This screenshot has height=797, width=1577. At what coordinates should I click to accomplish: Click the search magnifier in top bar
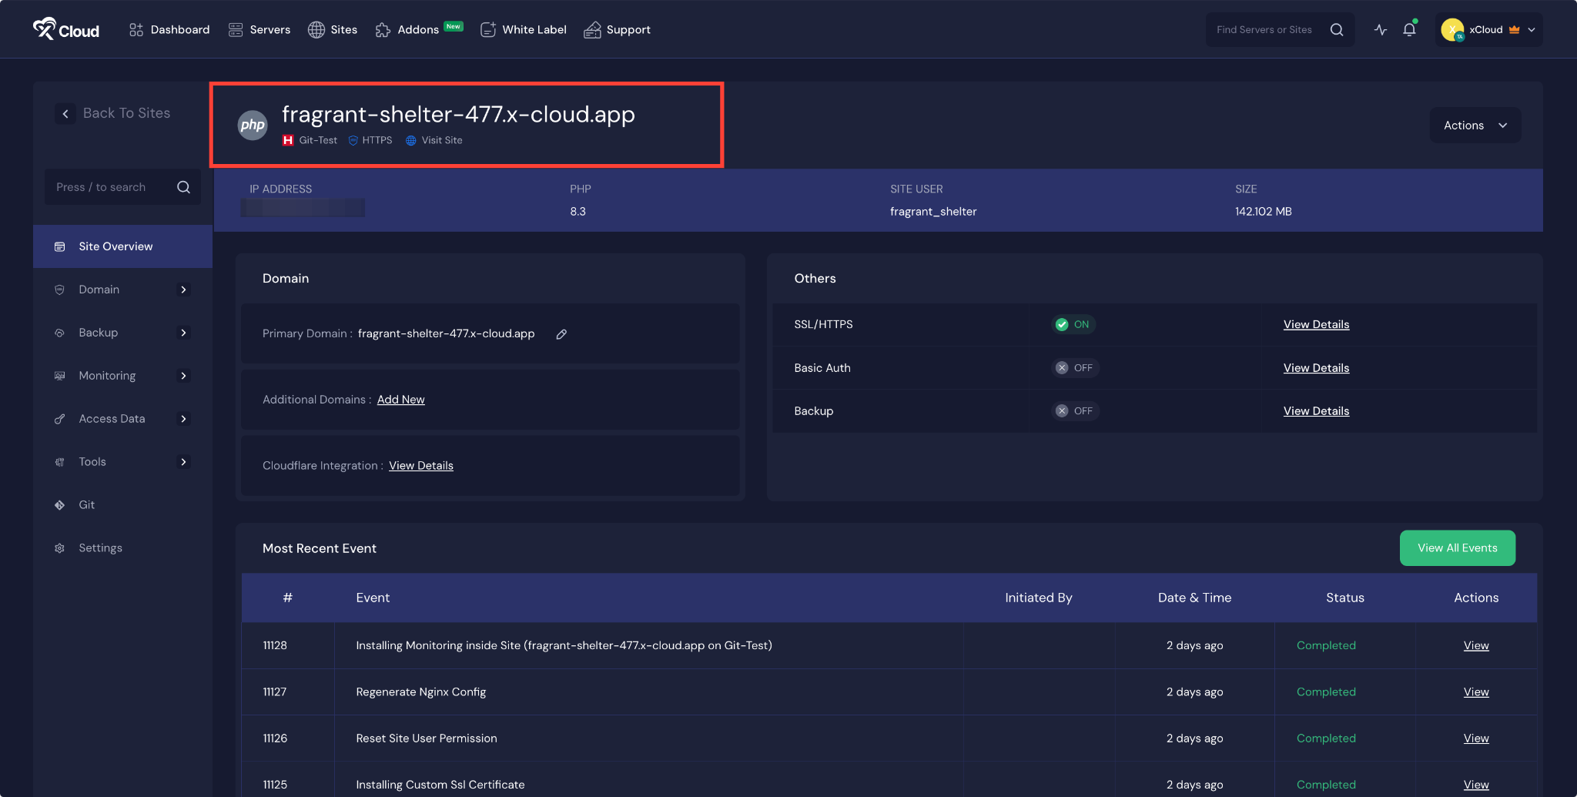tap(1337, 30)
